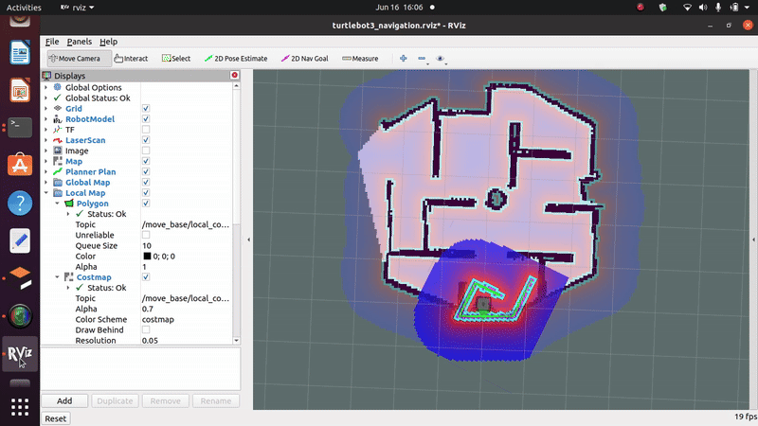Click the Displays panel scroll down arrow

pos(236,341)
